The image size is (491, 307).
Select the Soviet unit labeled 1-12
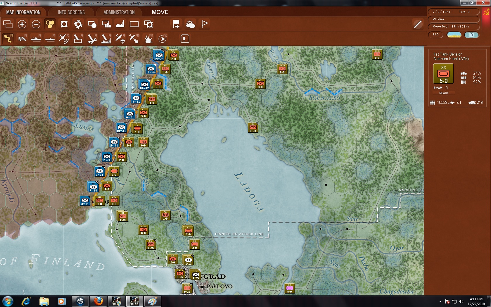[x=188, y=260]
